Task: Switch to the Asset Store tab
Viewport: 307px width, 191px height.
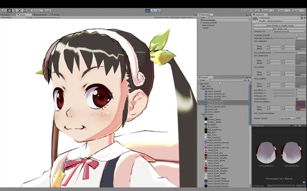Action: coord(40,15)
